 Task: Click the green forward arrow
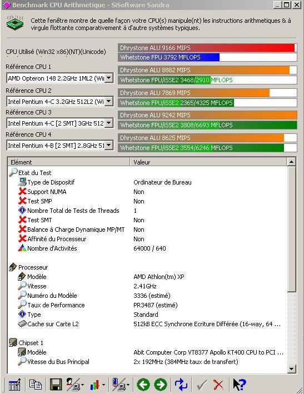pyautogui.click(x=161, y=385)
